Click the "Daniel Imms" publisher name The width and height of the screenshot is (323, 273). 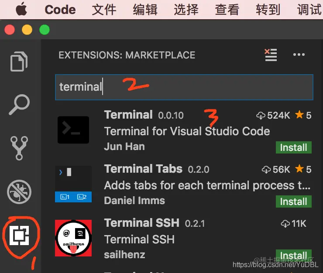coord(134,201)
